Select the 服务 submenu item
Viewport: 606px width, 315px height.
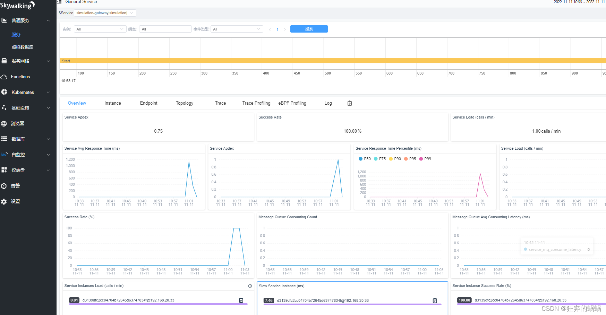click(x=16, y=35)
